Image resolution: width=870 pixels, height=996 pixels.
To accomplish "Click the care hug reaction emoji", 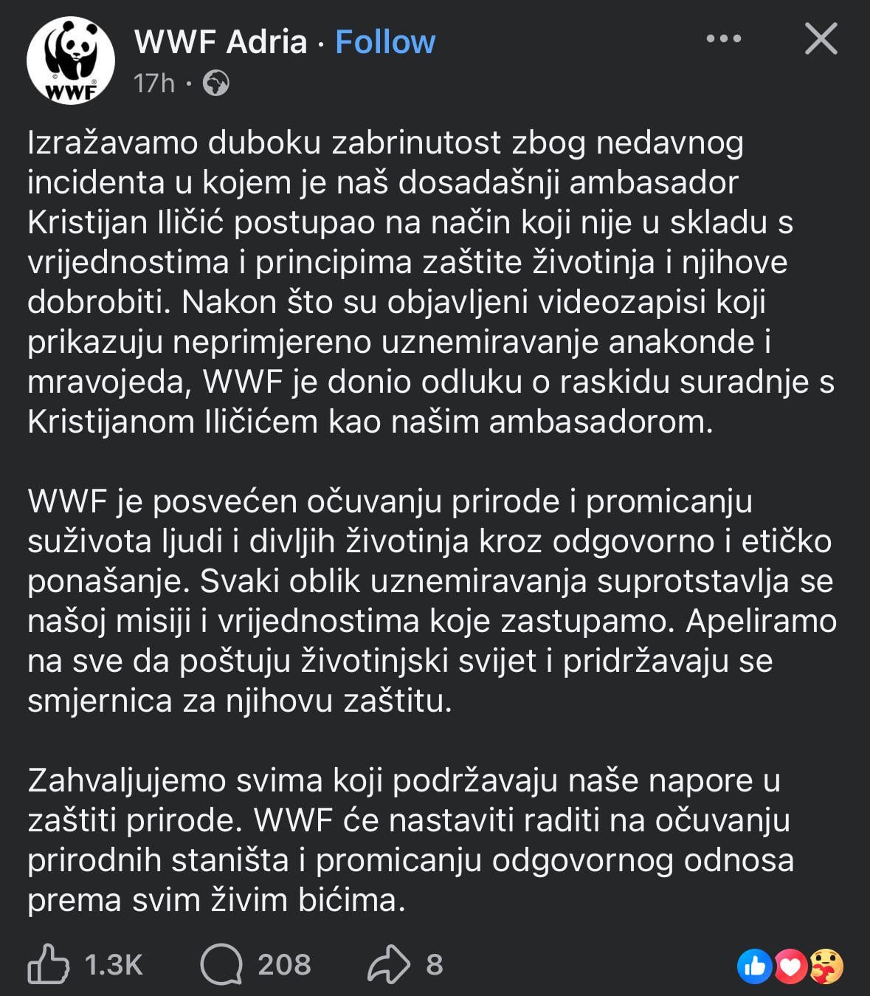I will click(x=825, y=966).
